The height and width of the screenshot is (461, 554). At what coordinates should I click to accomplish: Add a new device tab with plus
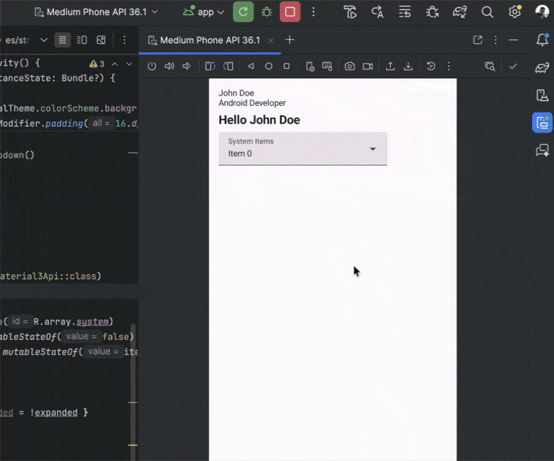click(289, 40)
